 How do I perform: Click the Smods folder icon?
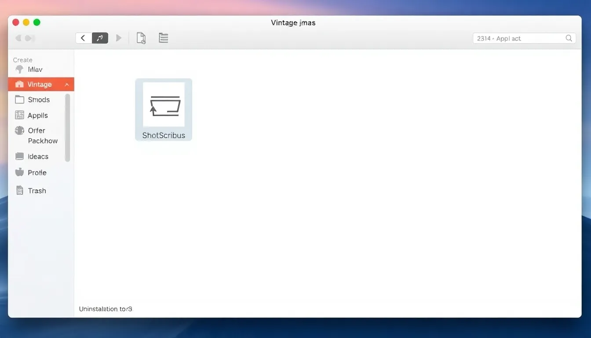pyautogui.click(x=19, y=99)
